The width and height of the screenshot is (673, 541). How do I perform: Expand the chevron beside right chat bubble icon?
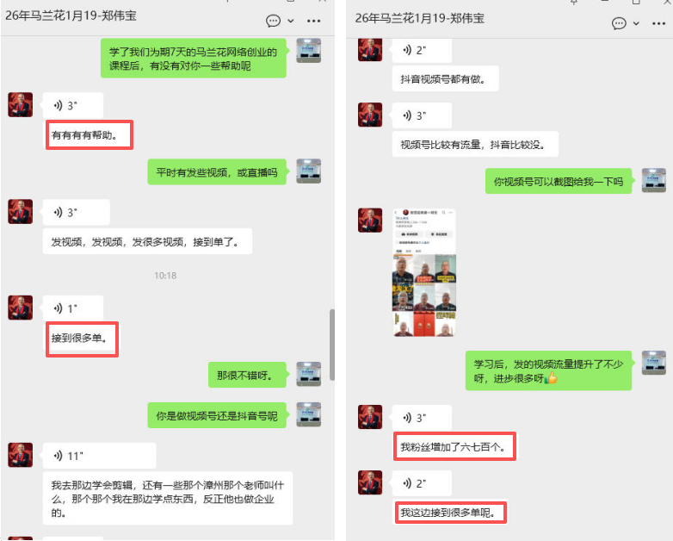[x=636, y=23]
